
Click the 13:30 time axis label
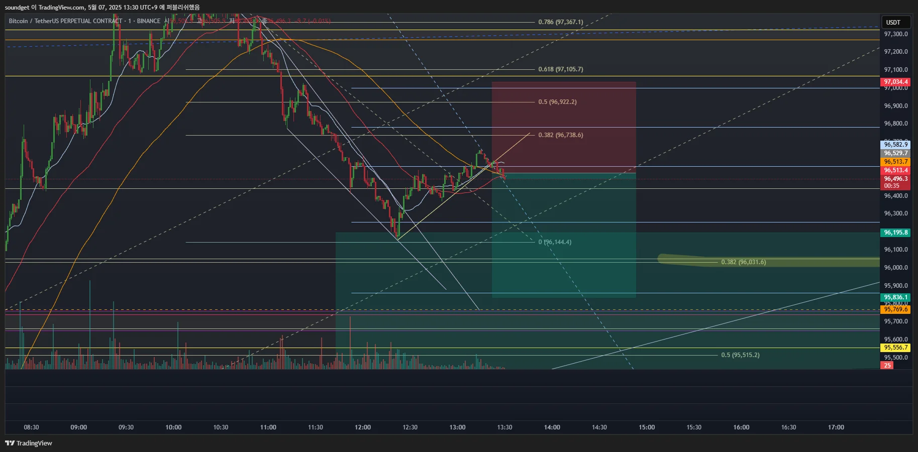tap(504, 427)
